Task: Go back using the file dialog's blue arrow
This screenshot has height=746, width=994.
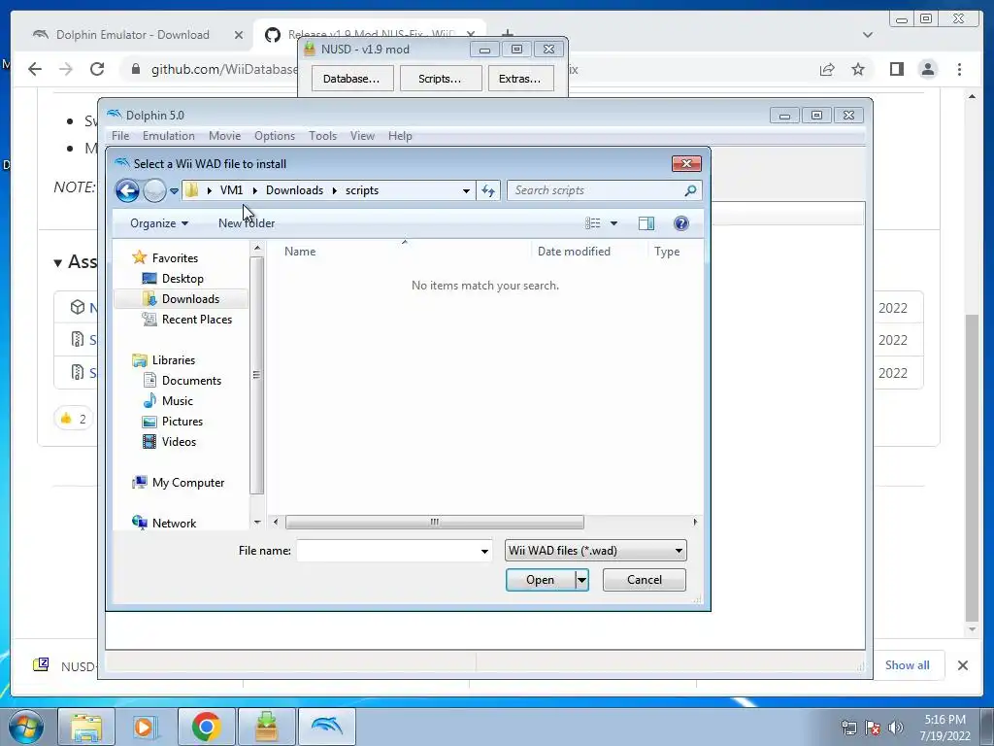Action: tap(127, 190)
